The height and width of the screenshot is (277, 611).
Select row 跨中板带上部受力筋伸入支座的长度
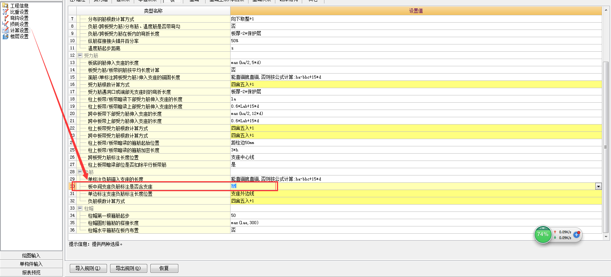pyautogui.click(x=125, y=121)
